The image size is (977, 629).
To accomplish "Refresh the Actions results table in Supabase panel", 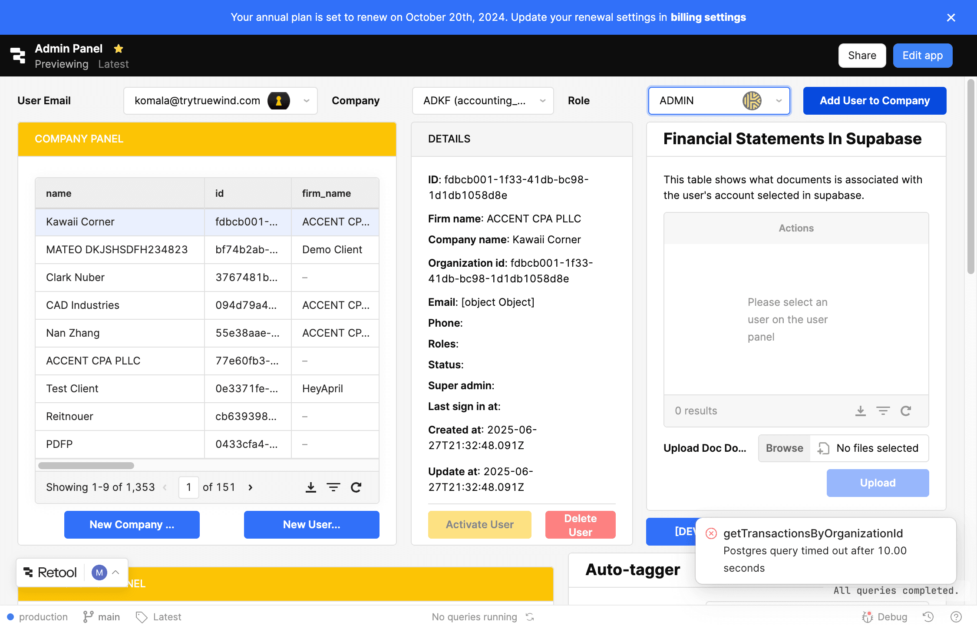I will [x=906, y=411].
